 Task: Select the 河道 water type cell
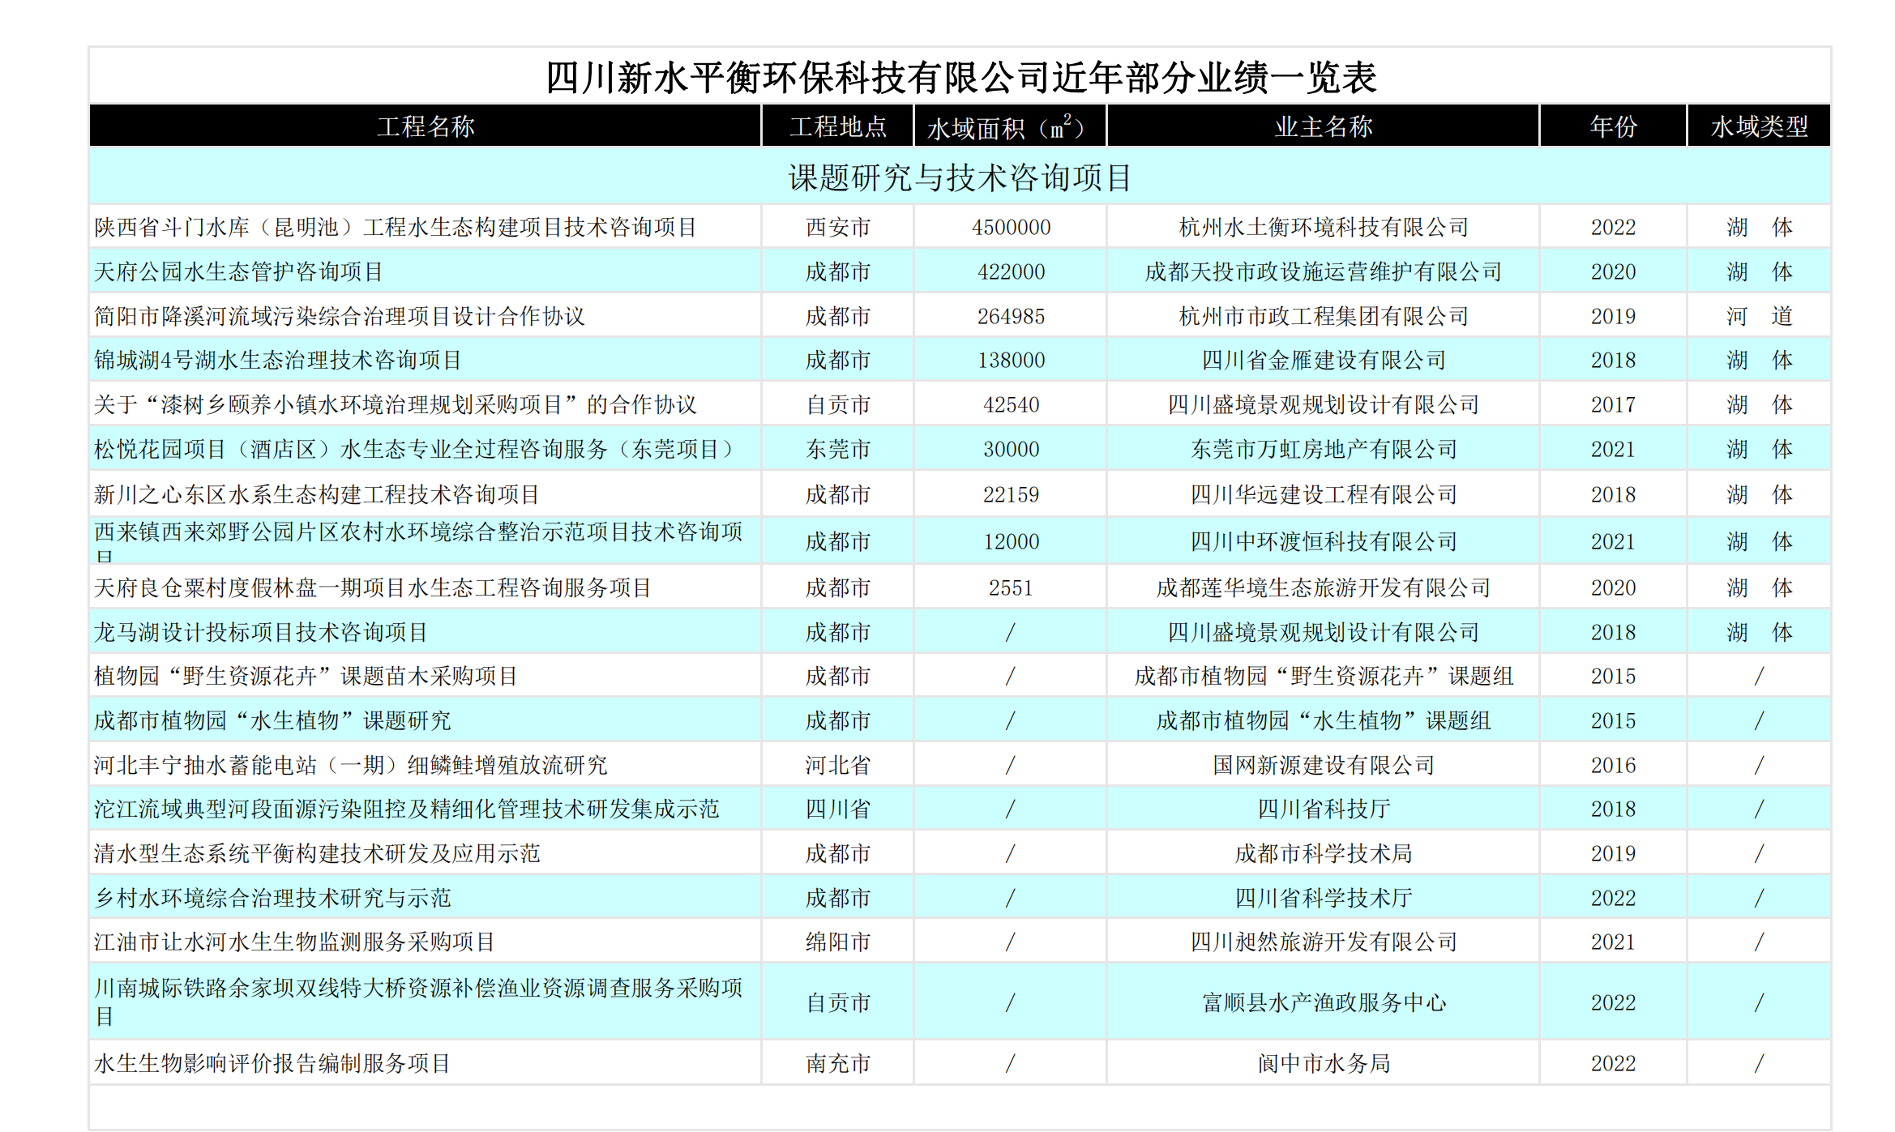pos(1760,316)
